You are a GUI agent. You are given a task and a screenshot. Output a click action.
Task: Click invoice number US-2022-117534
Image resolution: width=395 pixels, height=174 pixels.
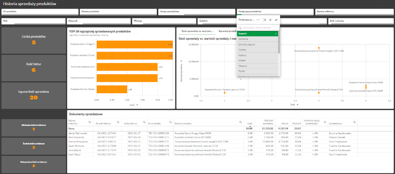tap(107, 150)
